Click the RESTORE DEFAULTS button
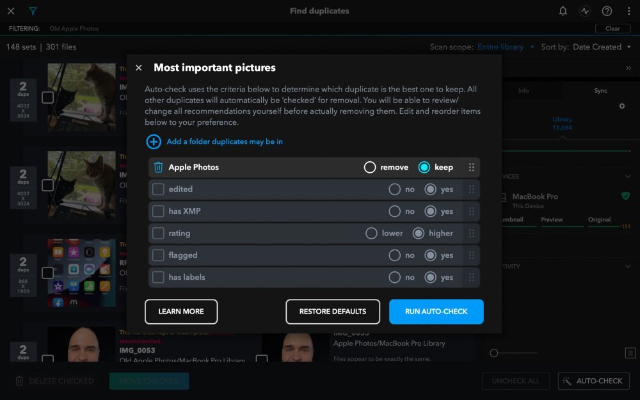This screenshot has height=400, width=640. [x=333, y=312]
